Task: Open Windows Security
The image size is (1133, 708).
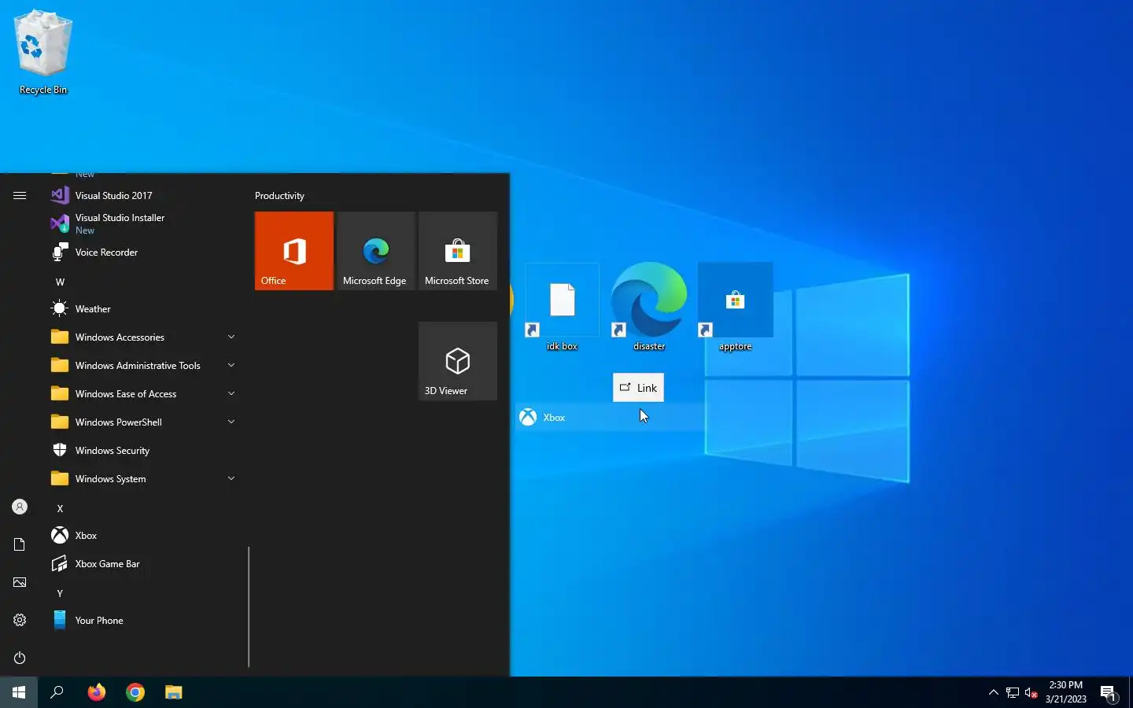Action: click(145, 450)
